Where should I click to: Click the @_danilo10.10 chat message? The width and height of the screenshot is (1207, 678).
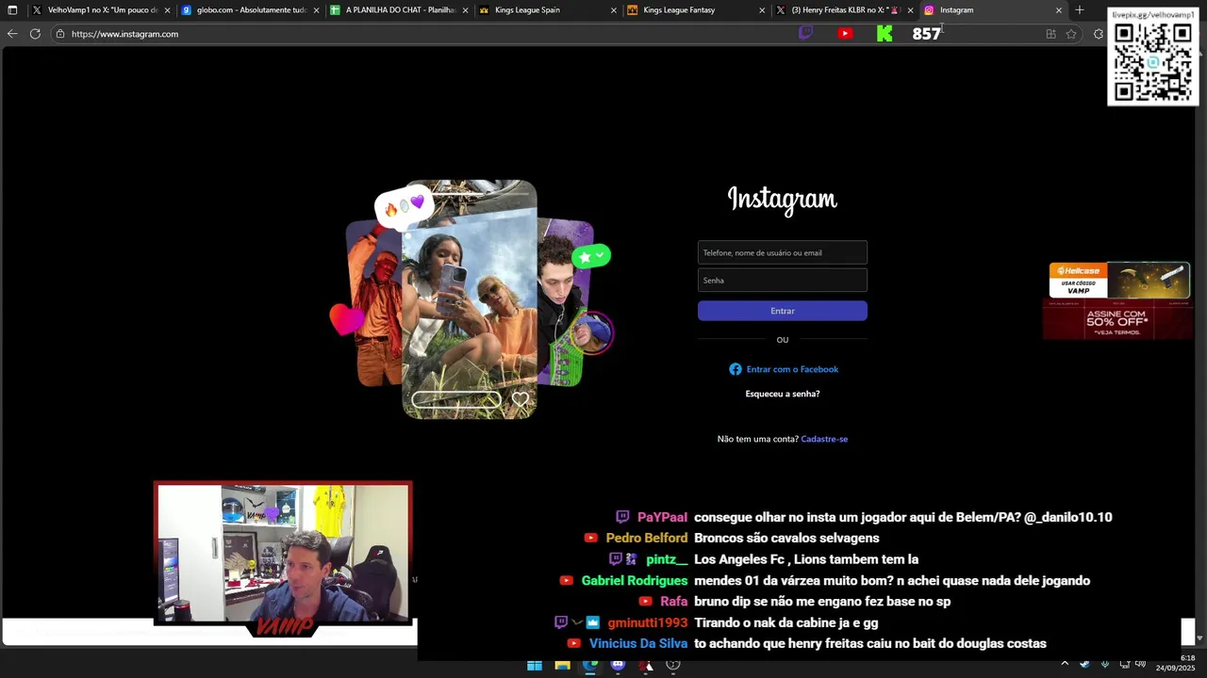click(x=902, y=517)
